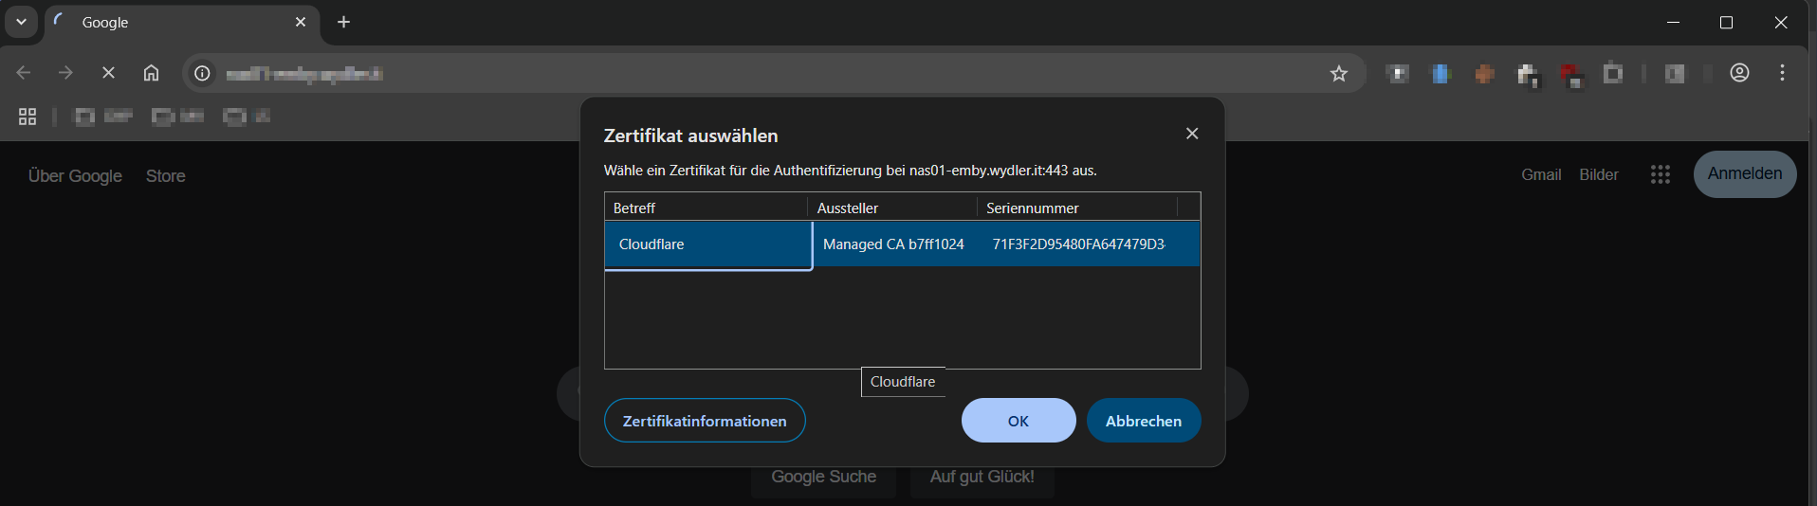Close the Zertifikat auswählen dialog
Screen dimensions: 1817x506
pos(1192,134)
